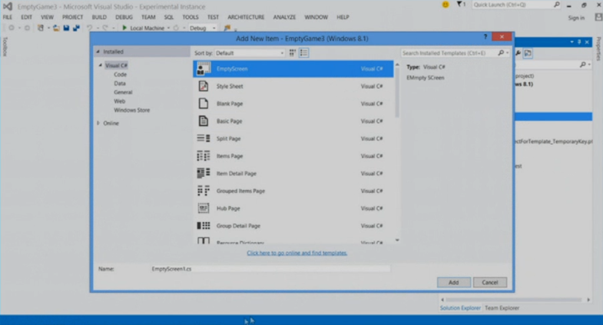Open the Toolbox side tab

tap(5, 47)
